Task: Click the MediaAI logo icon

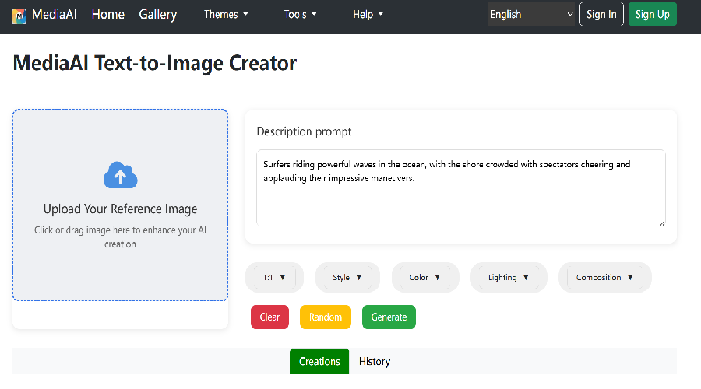Action: click(19, 16)
